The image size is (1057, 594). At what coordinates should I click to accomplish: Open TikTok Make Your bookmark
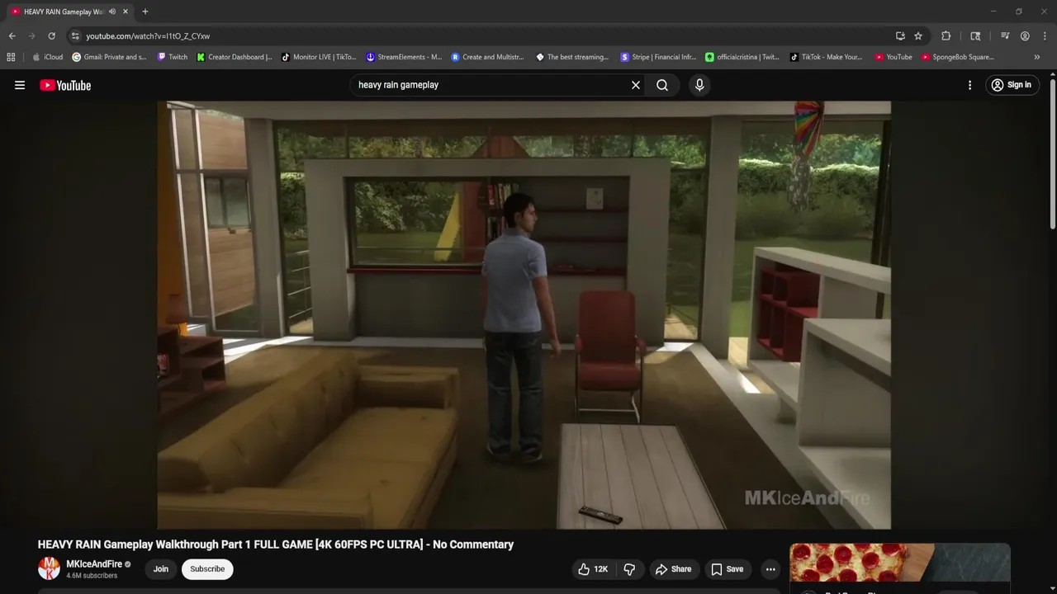(x=826, y=57)
